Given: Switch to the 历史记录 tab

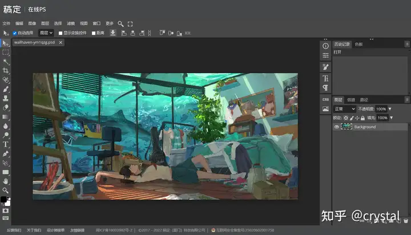Looking at the screenshot, I should pyautogui.click(x=342, y=44).
